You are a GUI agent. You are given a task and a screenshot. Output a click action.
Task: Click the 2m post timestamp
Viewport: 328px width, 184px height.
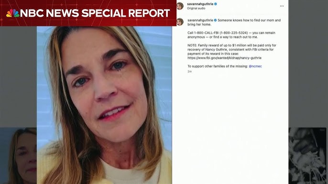point(189,72)
